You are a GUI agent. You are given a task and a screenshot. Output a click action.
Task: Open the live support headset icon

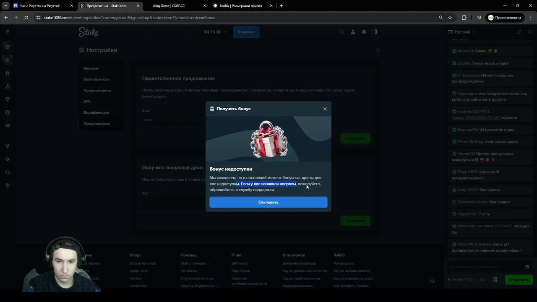point(7,172)
